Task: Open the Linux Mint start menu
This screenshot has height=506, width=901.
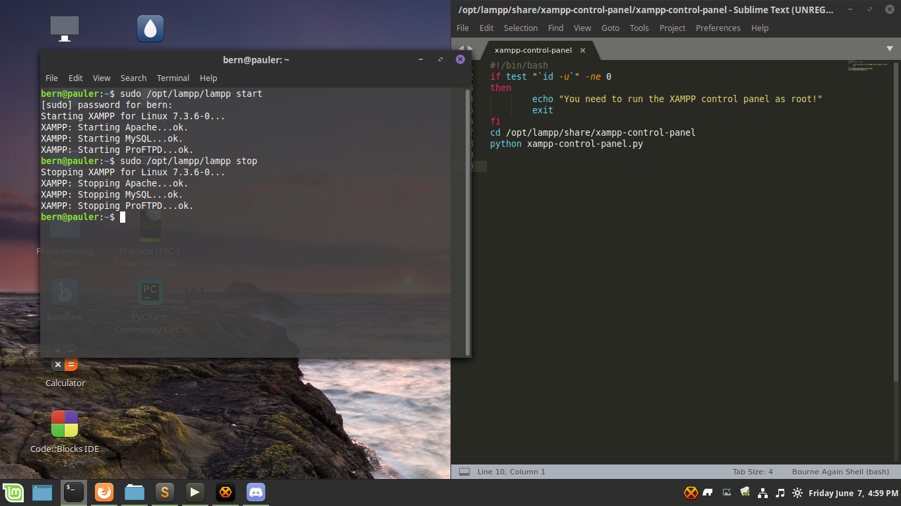Action: pyautogui.click(x=13, y=492)
